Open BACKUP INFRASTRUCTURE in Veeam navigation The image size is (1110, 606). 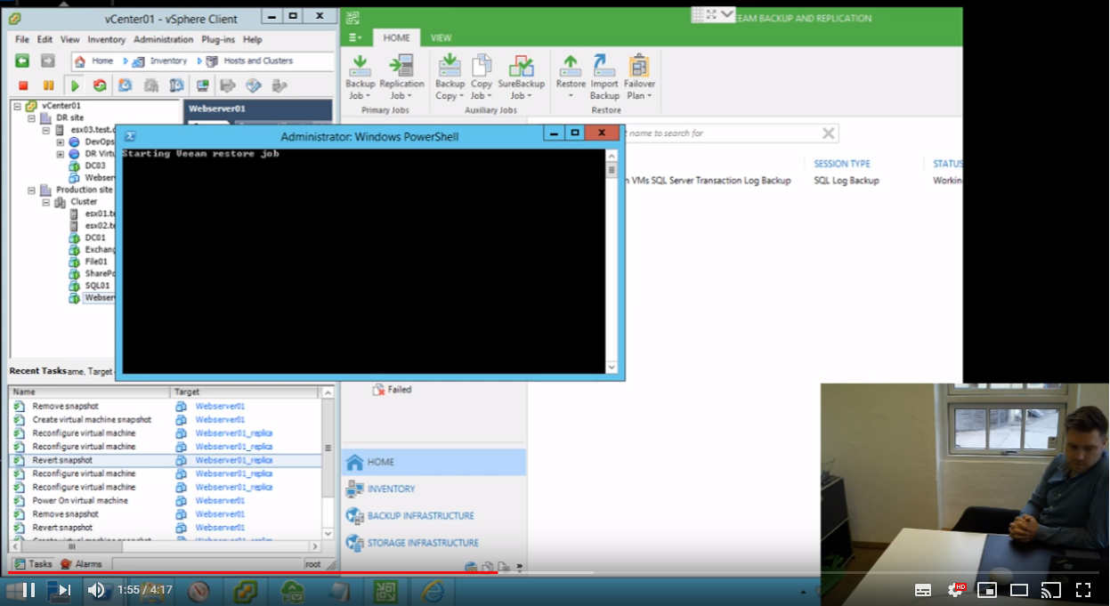click(420, 515)
